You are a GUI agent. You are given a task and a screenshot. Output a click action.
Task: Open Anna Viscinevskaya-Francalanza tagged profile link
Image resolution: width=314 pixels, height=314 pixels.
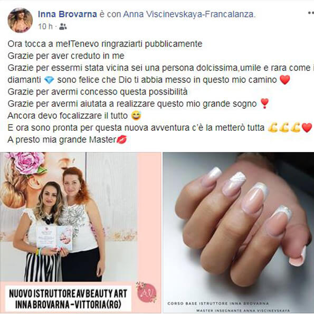point(189,14)
